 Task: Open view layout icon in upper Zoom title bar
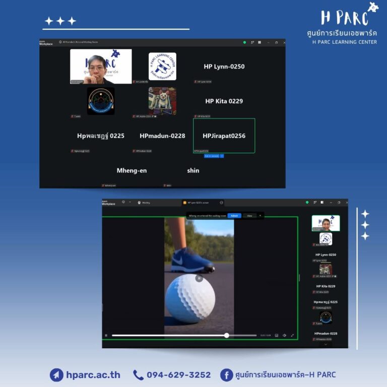click(x=260, y=42)
